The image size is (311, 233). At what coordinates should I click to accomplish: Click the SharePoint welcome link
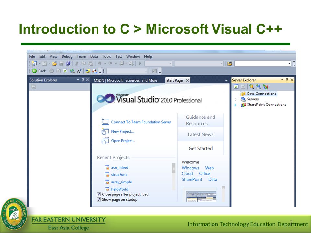coord(192,179)
